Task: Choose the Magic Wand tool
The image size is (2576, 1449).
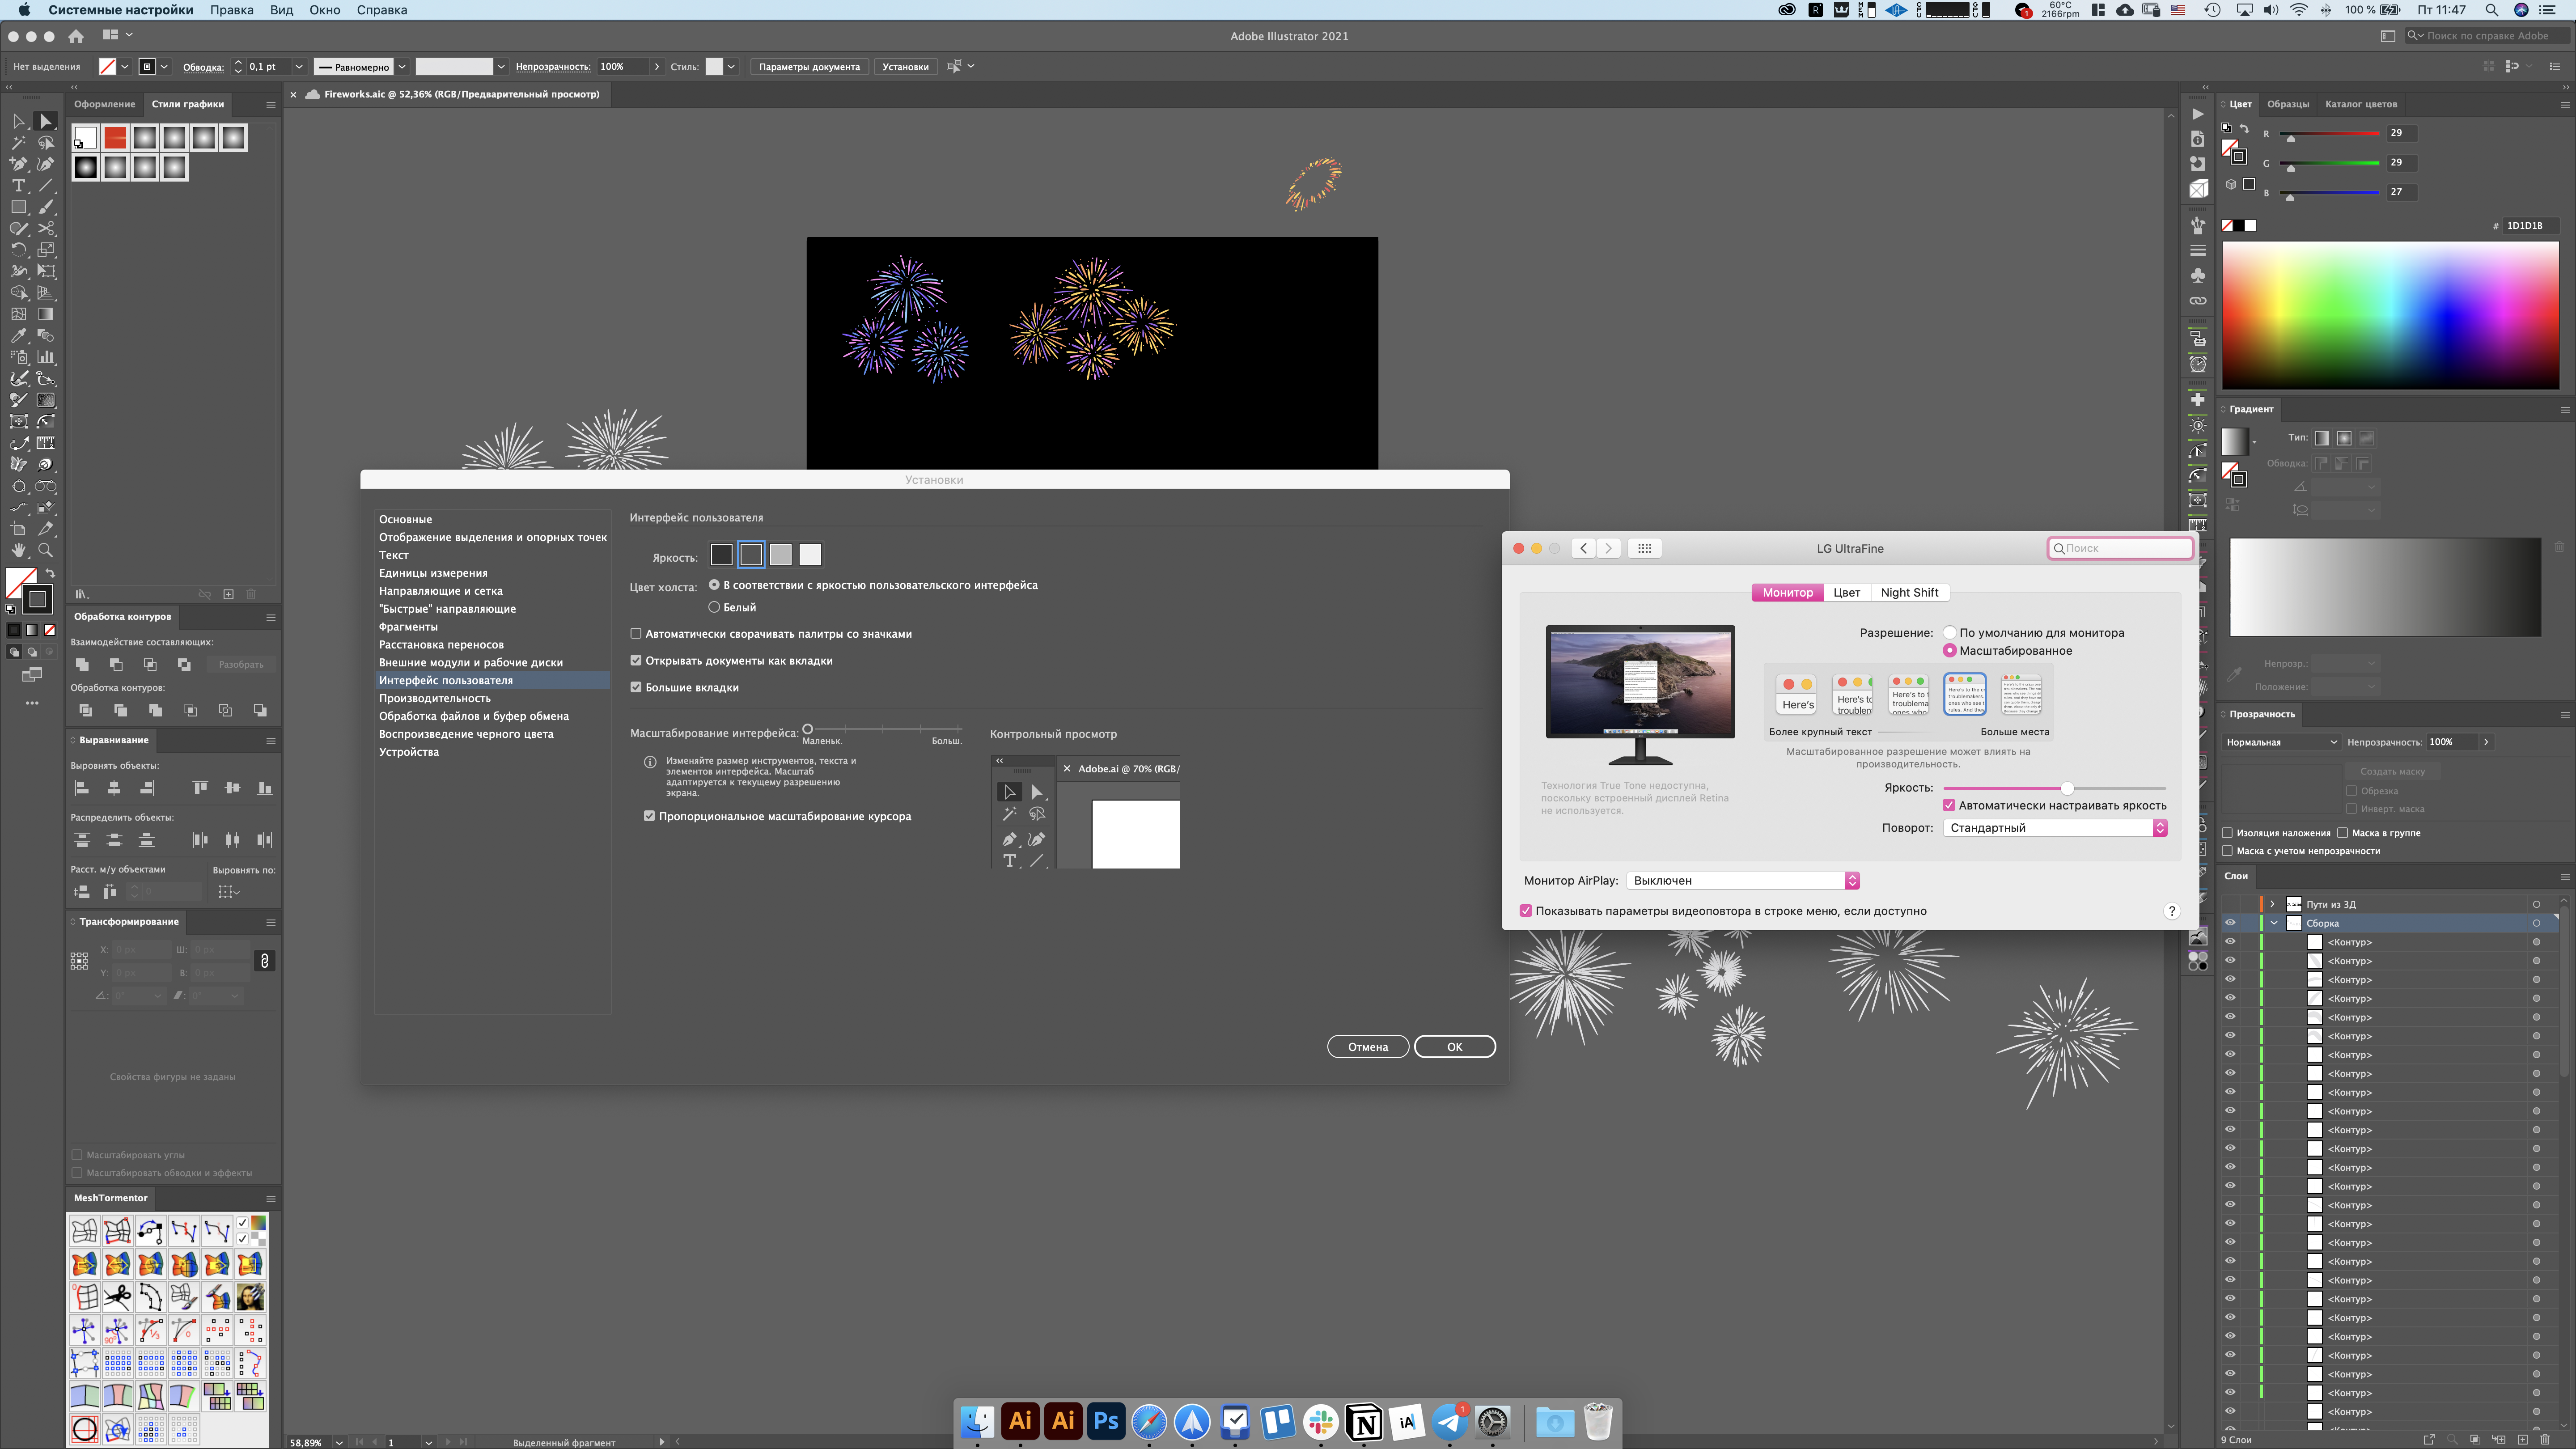Action: coord(18,143)
